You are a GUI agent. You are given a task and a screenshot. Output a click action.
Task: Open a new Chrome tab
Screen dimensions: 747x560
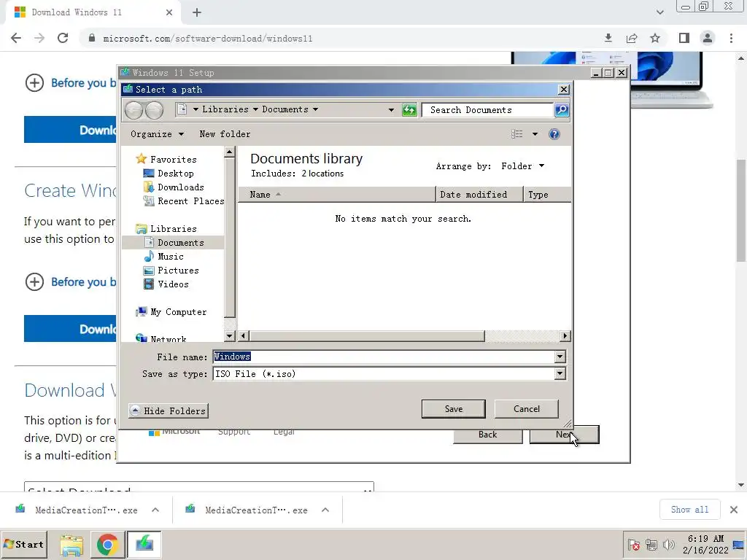(x=197, y=13)
